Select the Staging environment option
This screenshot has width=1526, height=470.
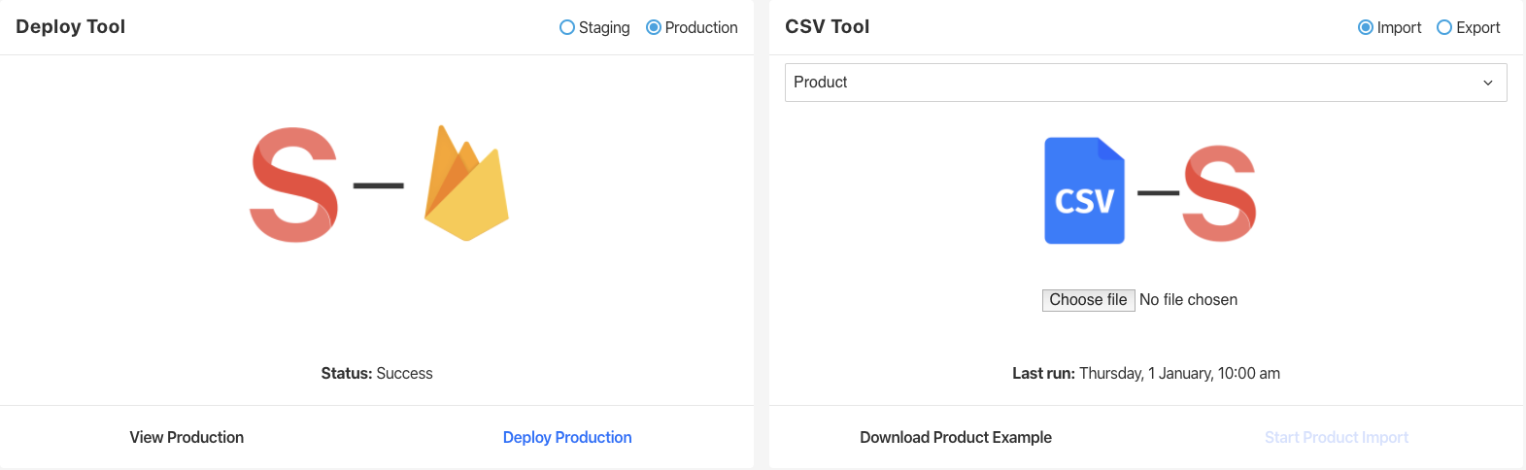coord(567,28)
